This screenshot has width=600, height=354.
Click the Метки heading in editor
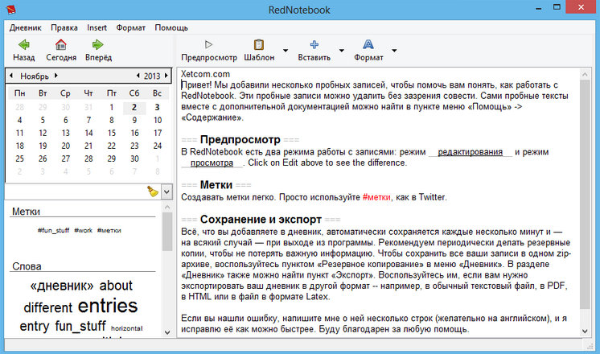(216, 185)
